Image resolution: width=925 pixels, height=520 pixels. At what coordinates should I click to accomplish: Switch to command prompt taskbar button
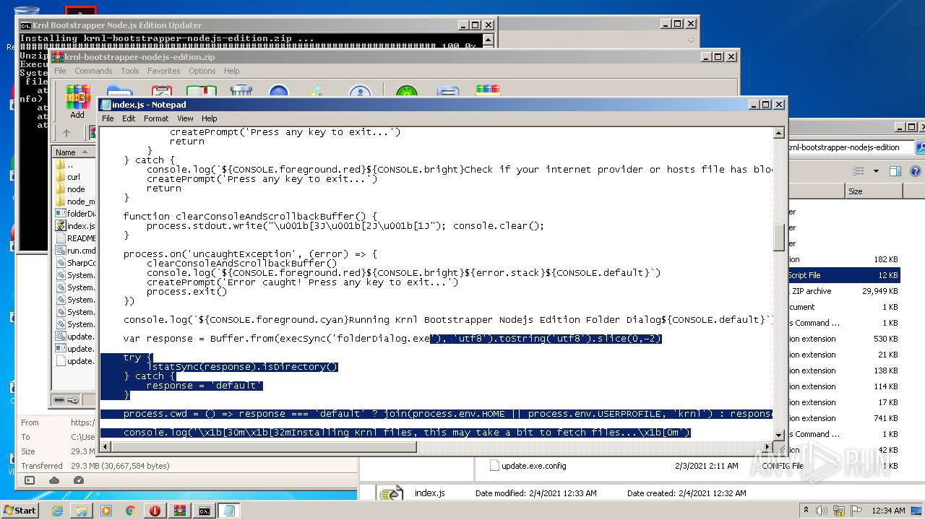(x=205, y=511)
